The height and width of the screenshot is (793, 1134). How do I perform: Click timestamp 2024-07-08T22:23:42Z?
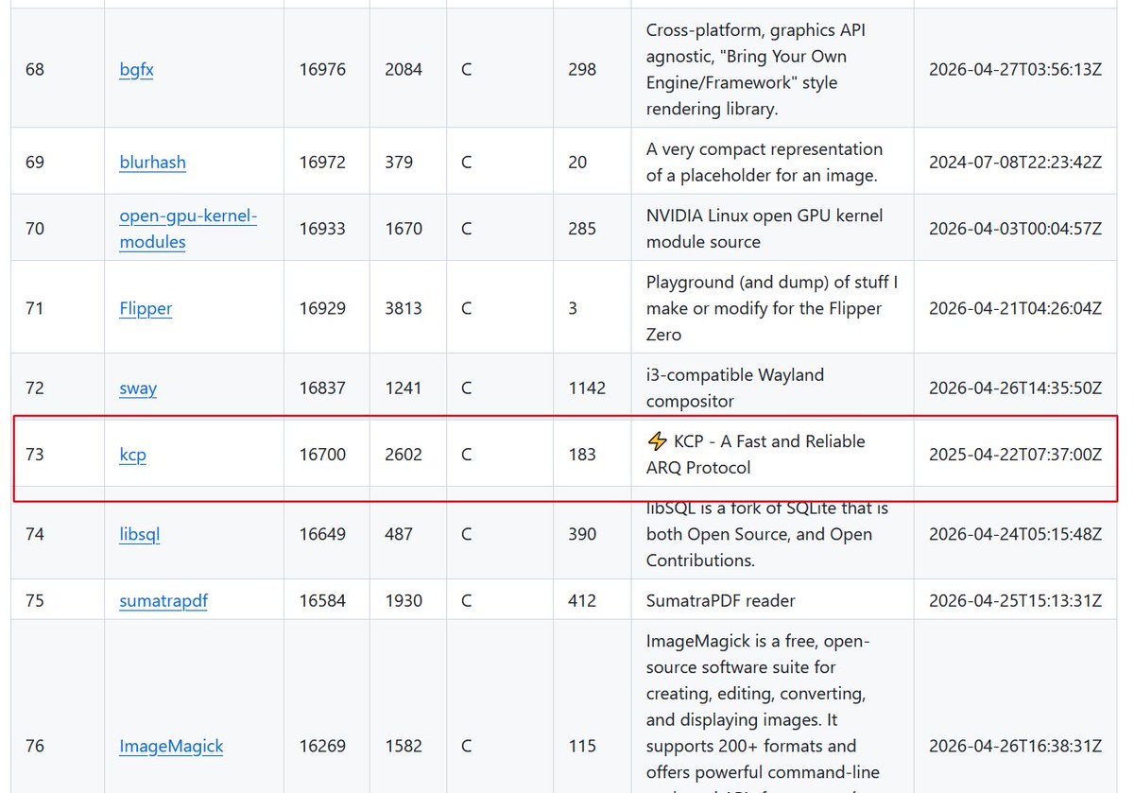(1015, 162)
